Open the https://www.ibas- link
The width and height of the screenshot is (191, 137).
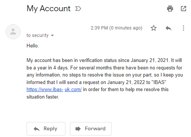point(45,89)
